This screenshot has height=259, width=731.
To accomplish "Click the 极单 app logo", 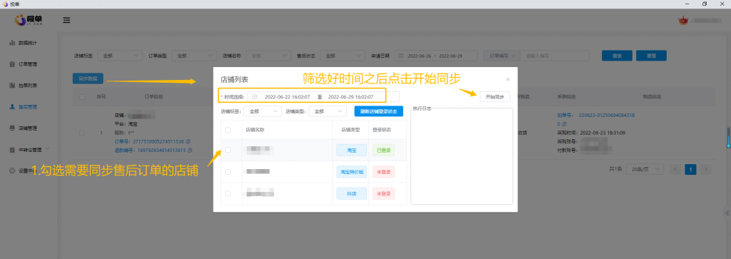I will pyautogui.click(x=28, y=20).
